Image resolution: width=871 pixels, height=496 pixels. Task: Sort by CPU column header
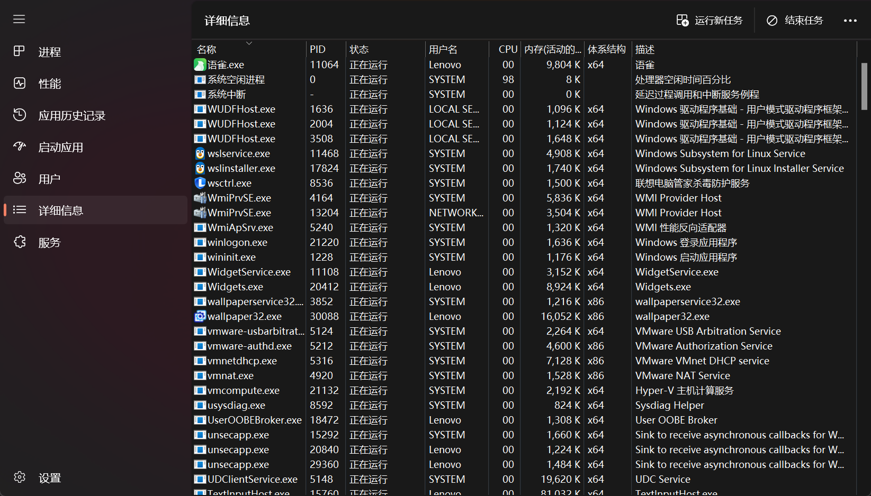click(x=505, y=49)
